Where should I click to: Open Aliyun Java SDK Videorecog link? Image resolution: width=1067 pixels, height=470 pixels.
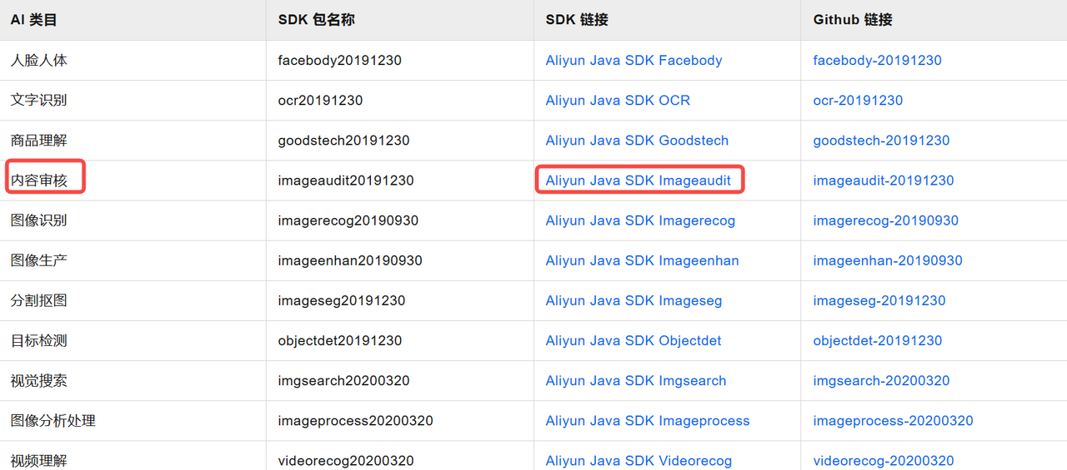pos(639,460)
